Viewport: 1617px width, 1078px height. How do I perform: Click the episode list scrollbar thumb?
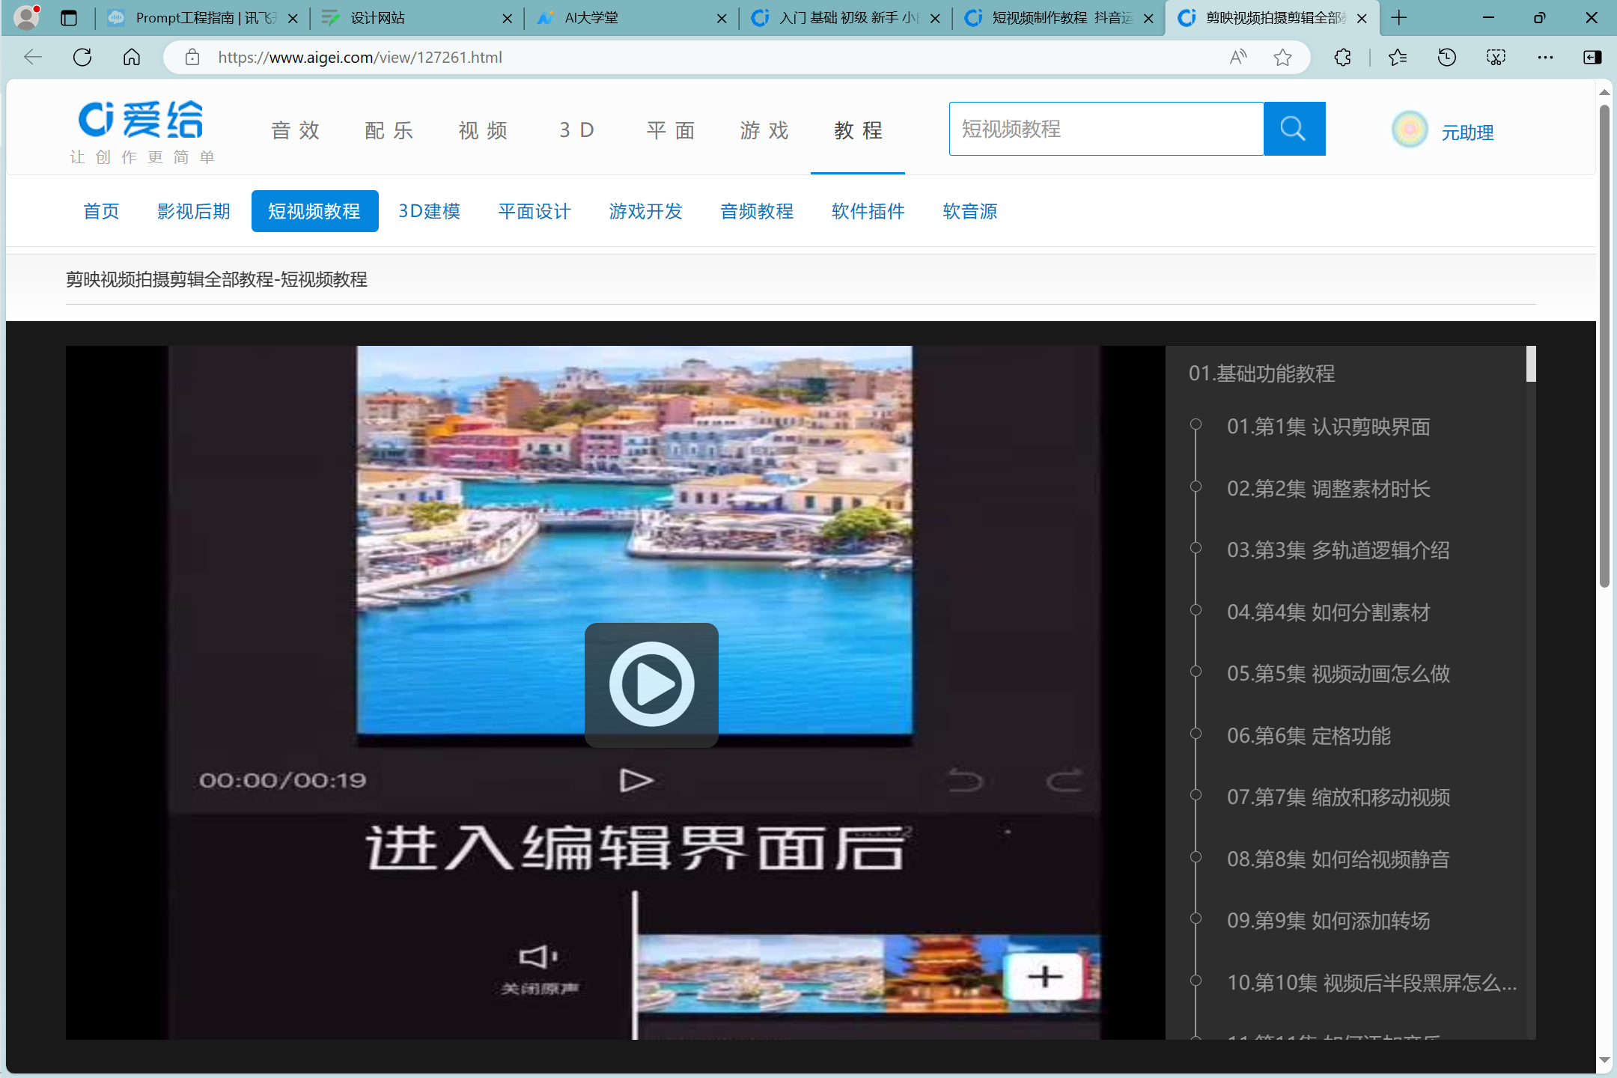(x=1531, y=364)
